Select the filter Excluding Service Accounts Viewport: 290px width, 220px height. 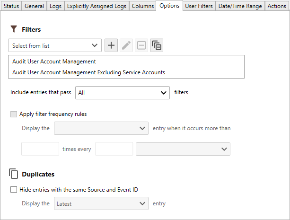click(88, 72)
